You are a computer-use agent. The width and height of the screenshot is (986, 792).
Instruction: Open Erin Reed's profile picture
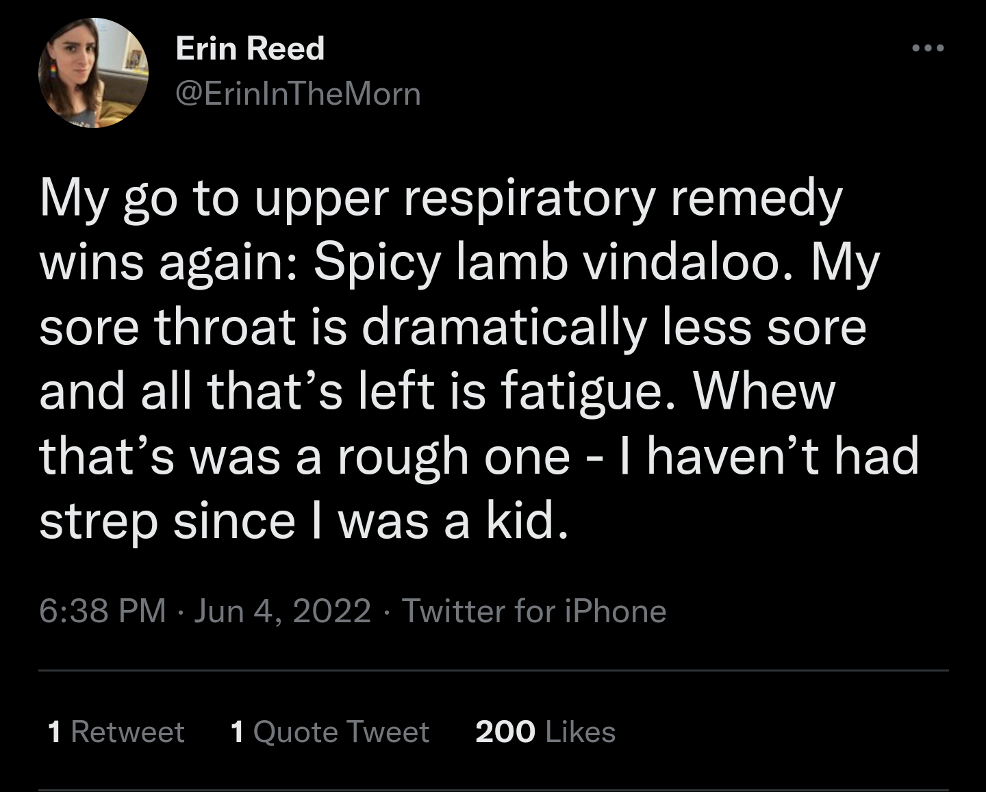93,73
